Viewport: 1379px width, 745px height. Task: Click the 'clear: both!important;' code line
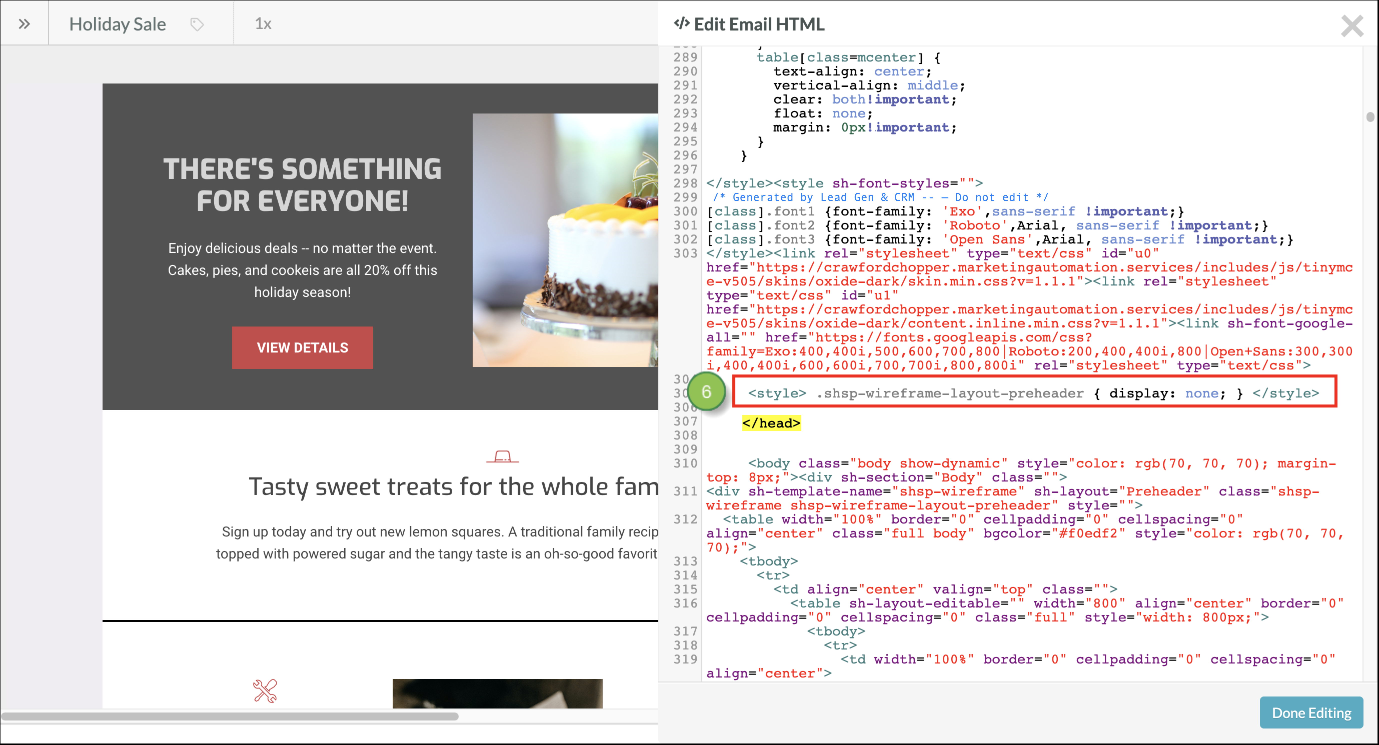(865, 99)
